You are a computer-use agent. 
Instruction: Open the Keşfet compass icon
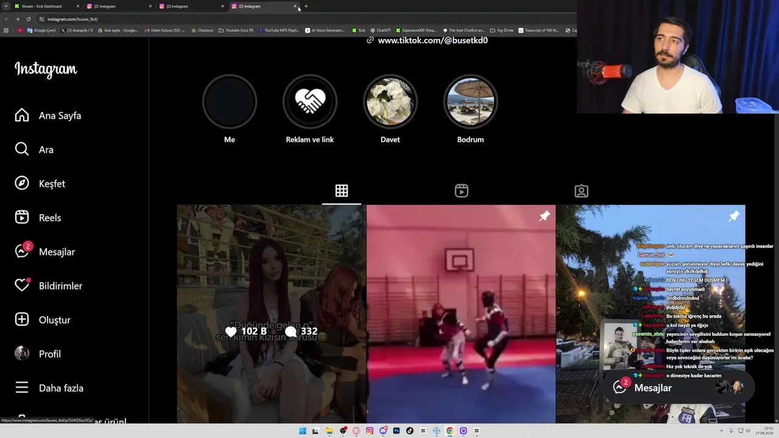22,184
